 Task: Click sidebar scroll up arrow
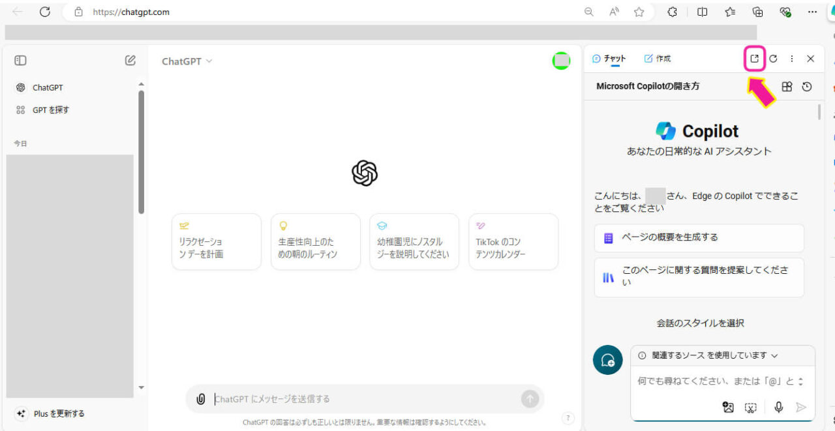click(x=142, y=84)
